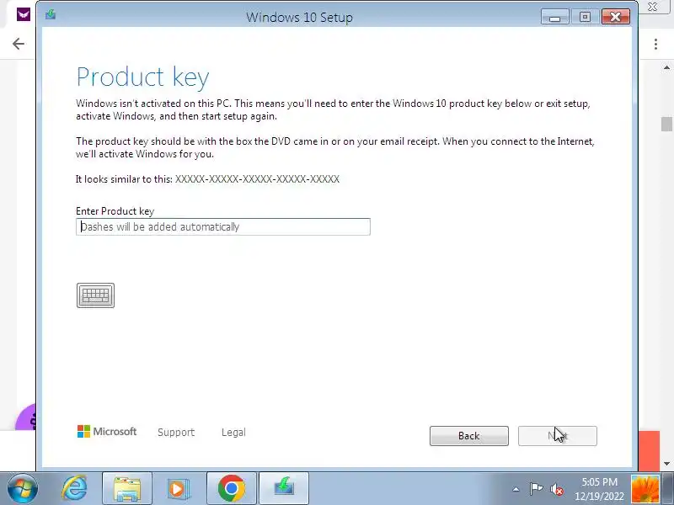This screenshot has width=674, height=505.
Task: Open the browser three-dot menu
Action: 655,44
